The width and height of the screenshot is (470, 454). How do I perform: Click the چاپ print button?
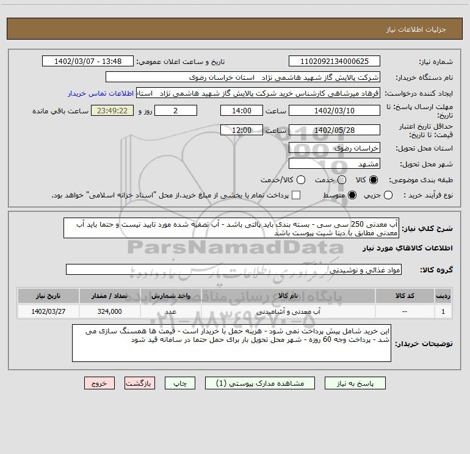coord(180,383)
